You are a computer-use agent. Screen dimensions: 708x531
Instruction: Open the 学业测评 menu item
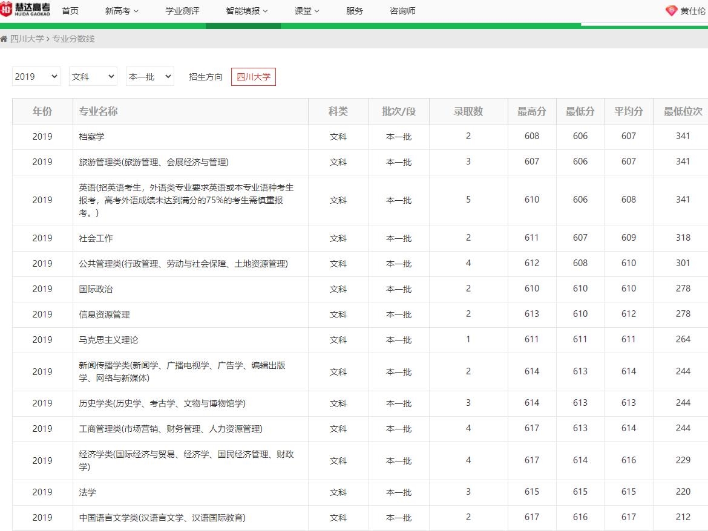coord(182,11)
